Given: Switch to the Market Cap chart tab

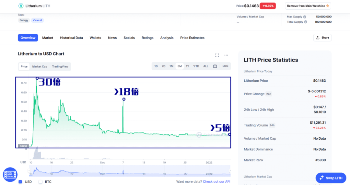Looking at the screenshot, I should (x=40, y=66).
